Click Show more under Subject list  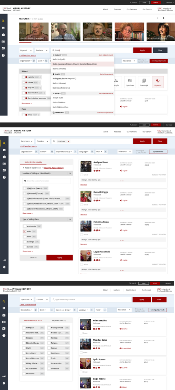[27, 103]
